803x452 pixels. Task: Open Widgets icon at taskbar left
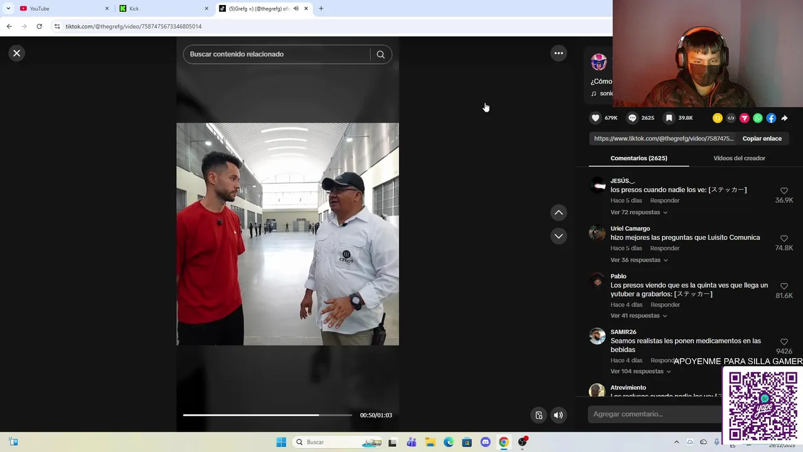point(13,442)
